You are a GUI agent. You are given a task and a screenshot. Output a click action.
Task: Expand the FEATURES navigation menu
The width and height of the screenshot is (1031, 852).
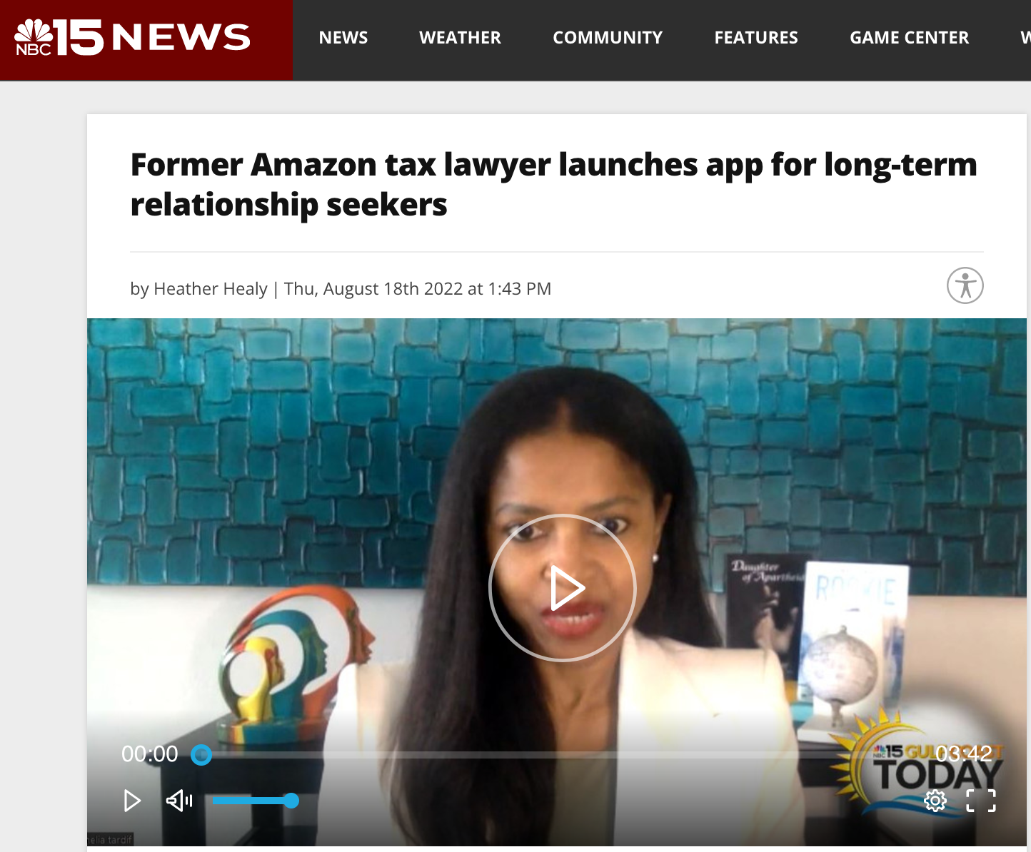pyautogui.click(x=756, y=38)
